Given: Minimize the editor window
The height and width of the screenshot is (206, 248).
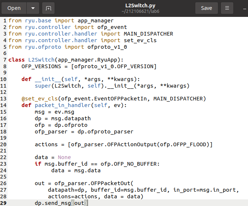Looking at the screenshot, I should point(244,8).
